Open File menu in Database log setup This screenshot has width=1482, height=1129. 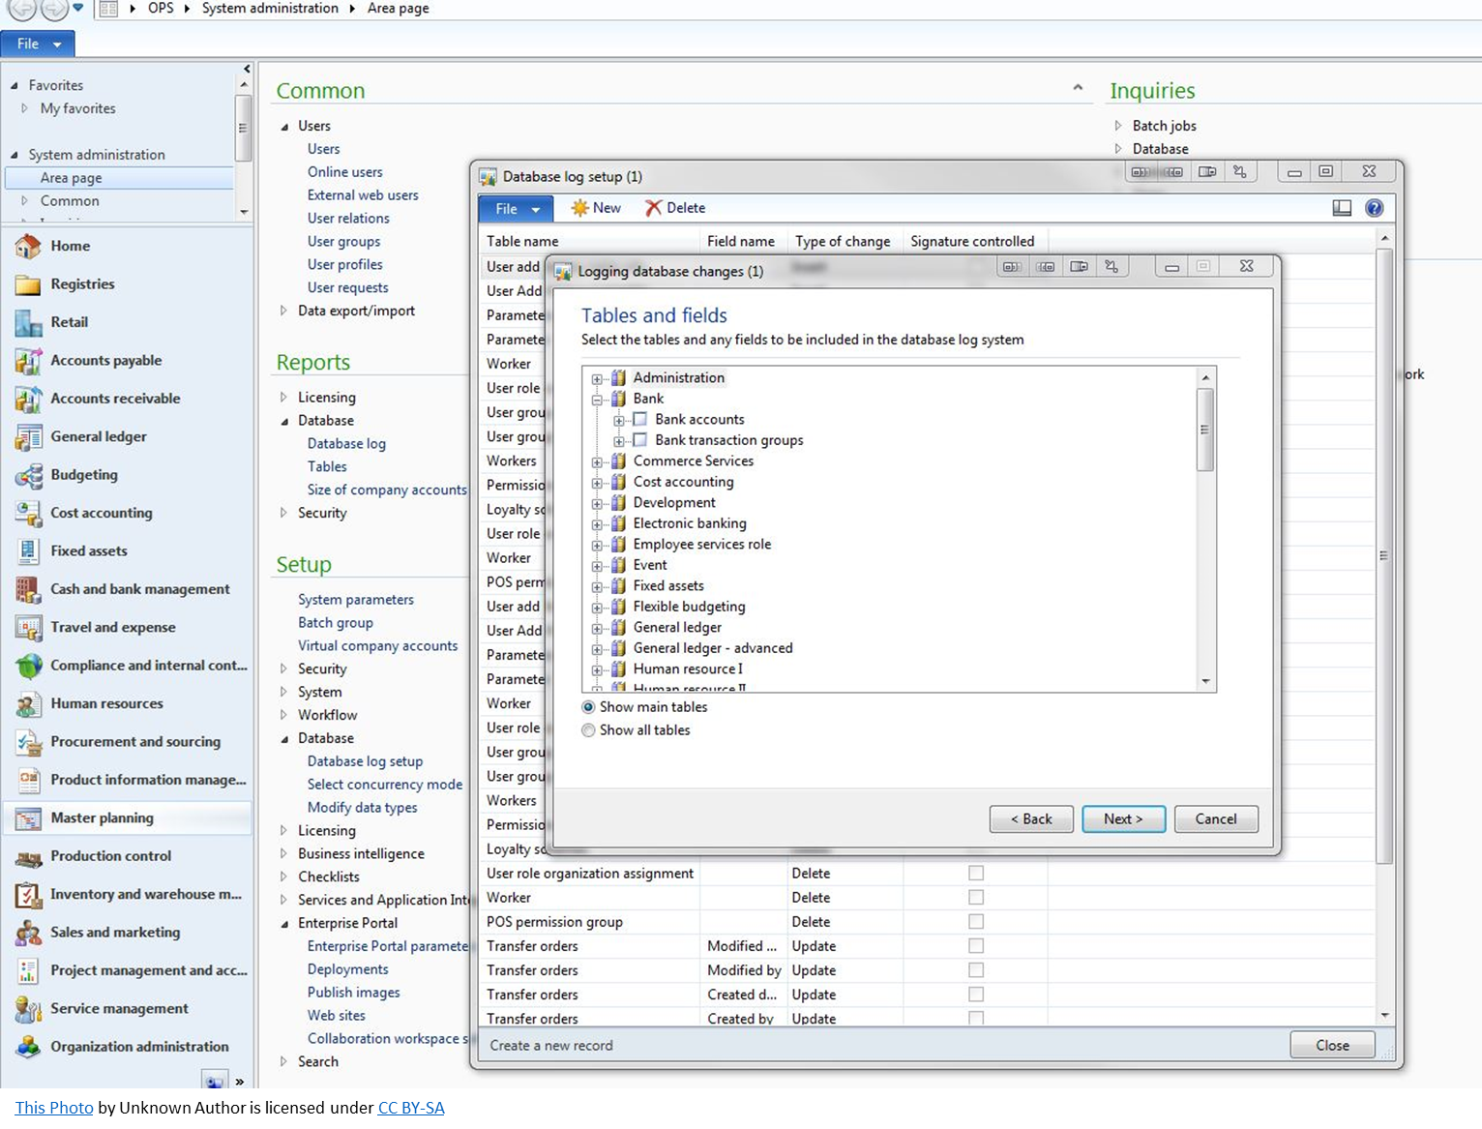click(x=516, y=209)
